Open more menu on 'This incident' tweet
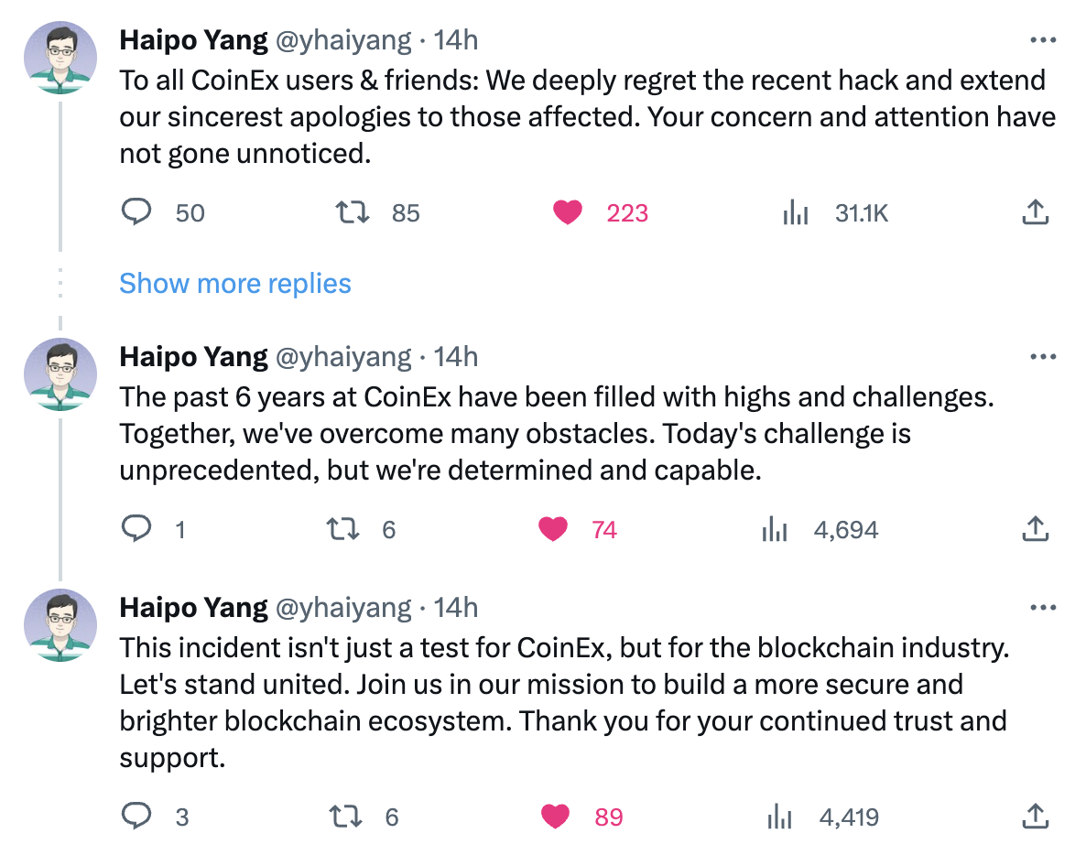Image resolution: width=1086 pixels, height=844 pixels. (1043, 608)
